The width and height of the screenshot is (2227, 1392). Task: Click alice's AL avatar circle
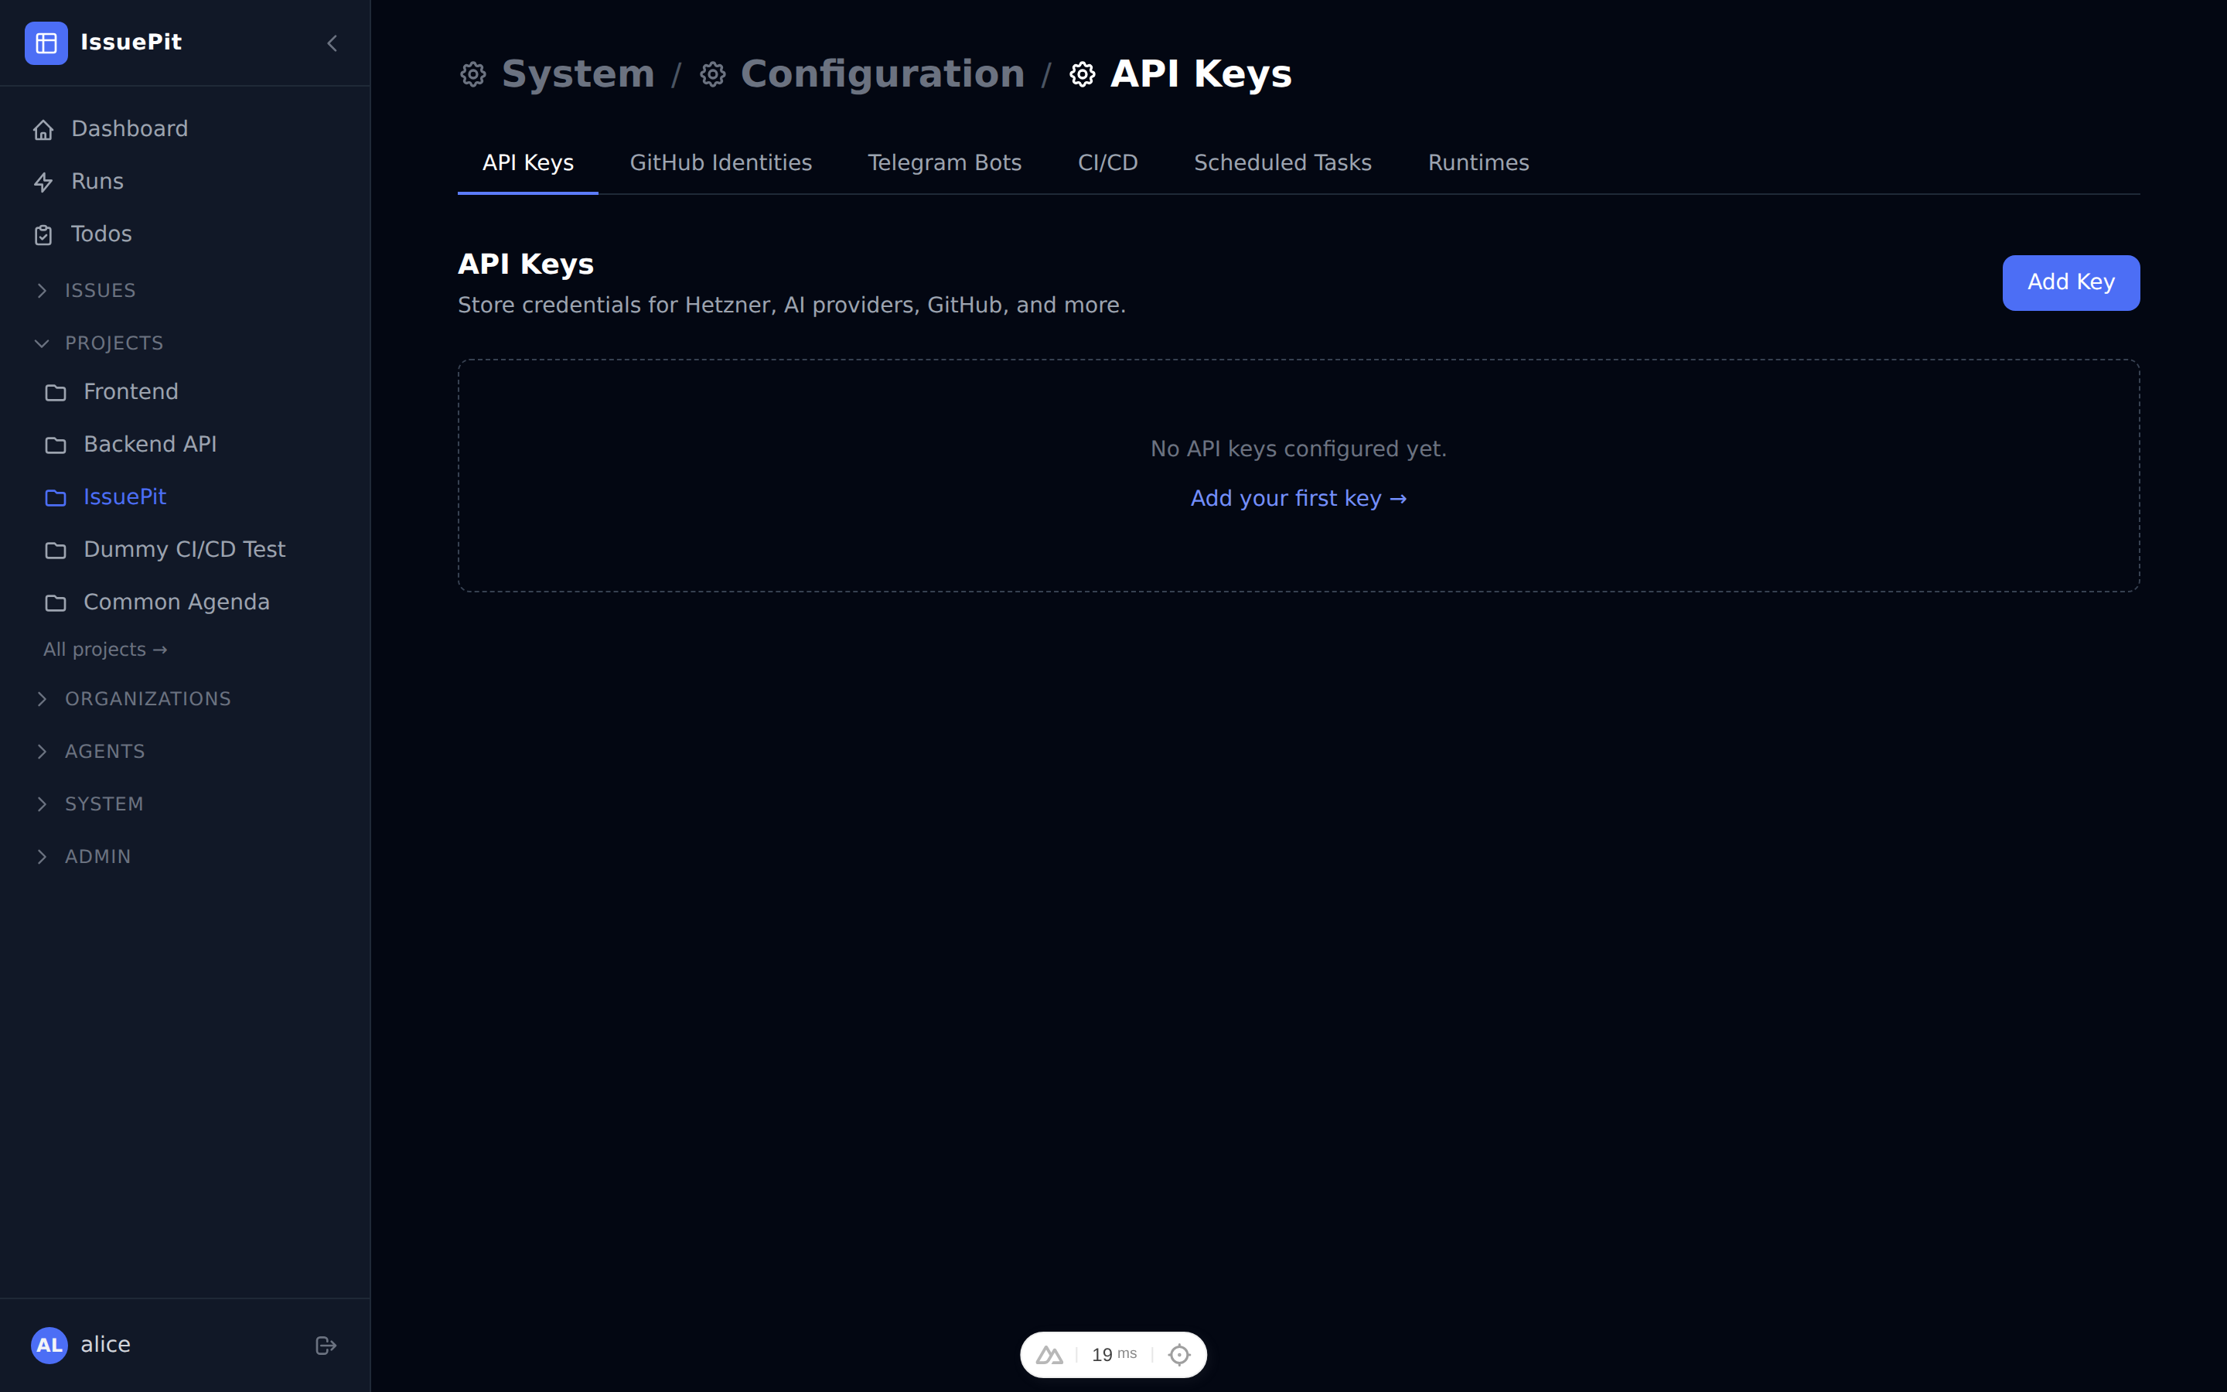50,1345
